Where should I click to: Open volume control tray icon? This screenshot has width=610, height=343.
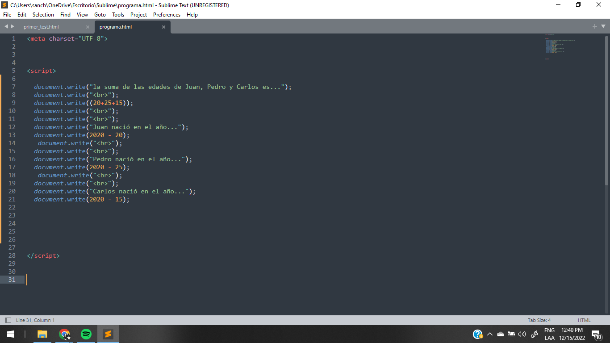pyautogui.click(x=522, y=334)
